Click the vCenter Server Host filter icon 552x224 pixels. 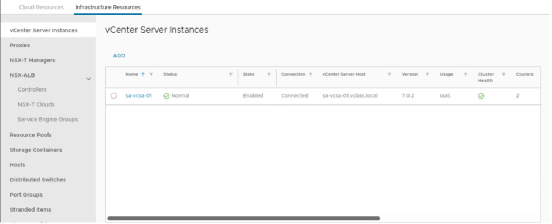(x=389, y=74)
